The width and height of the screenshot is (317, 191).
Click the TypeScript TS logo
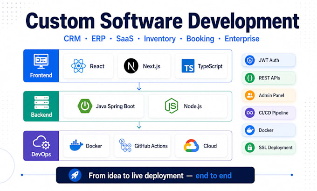(188, 66)
